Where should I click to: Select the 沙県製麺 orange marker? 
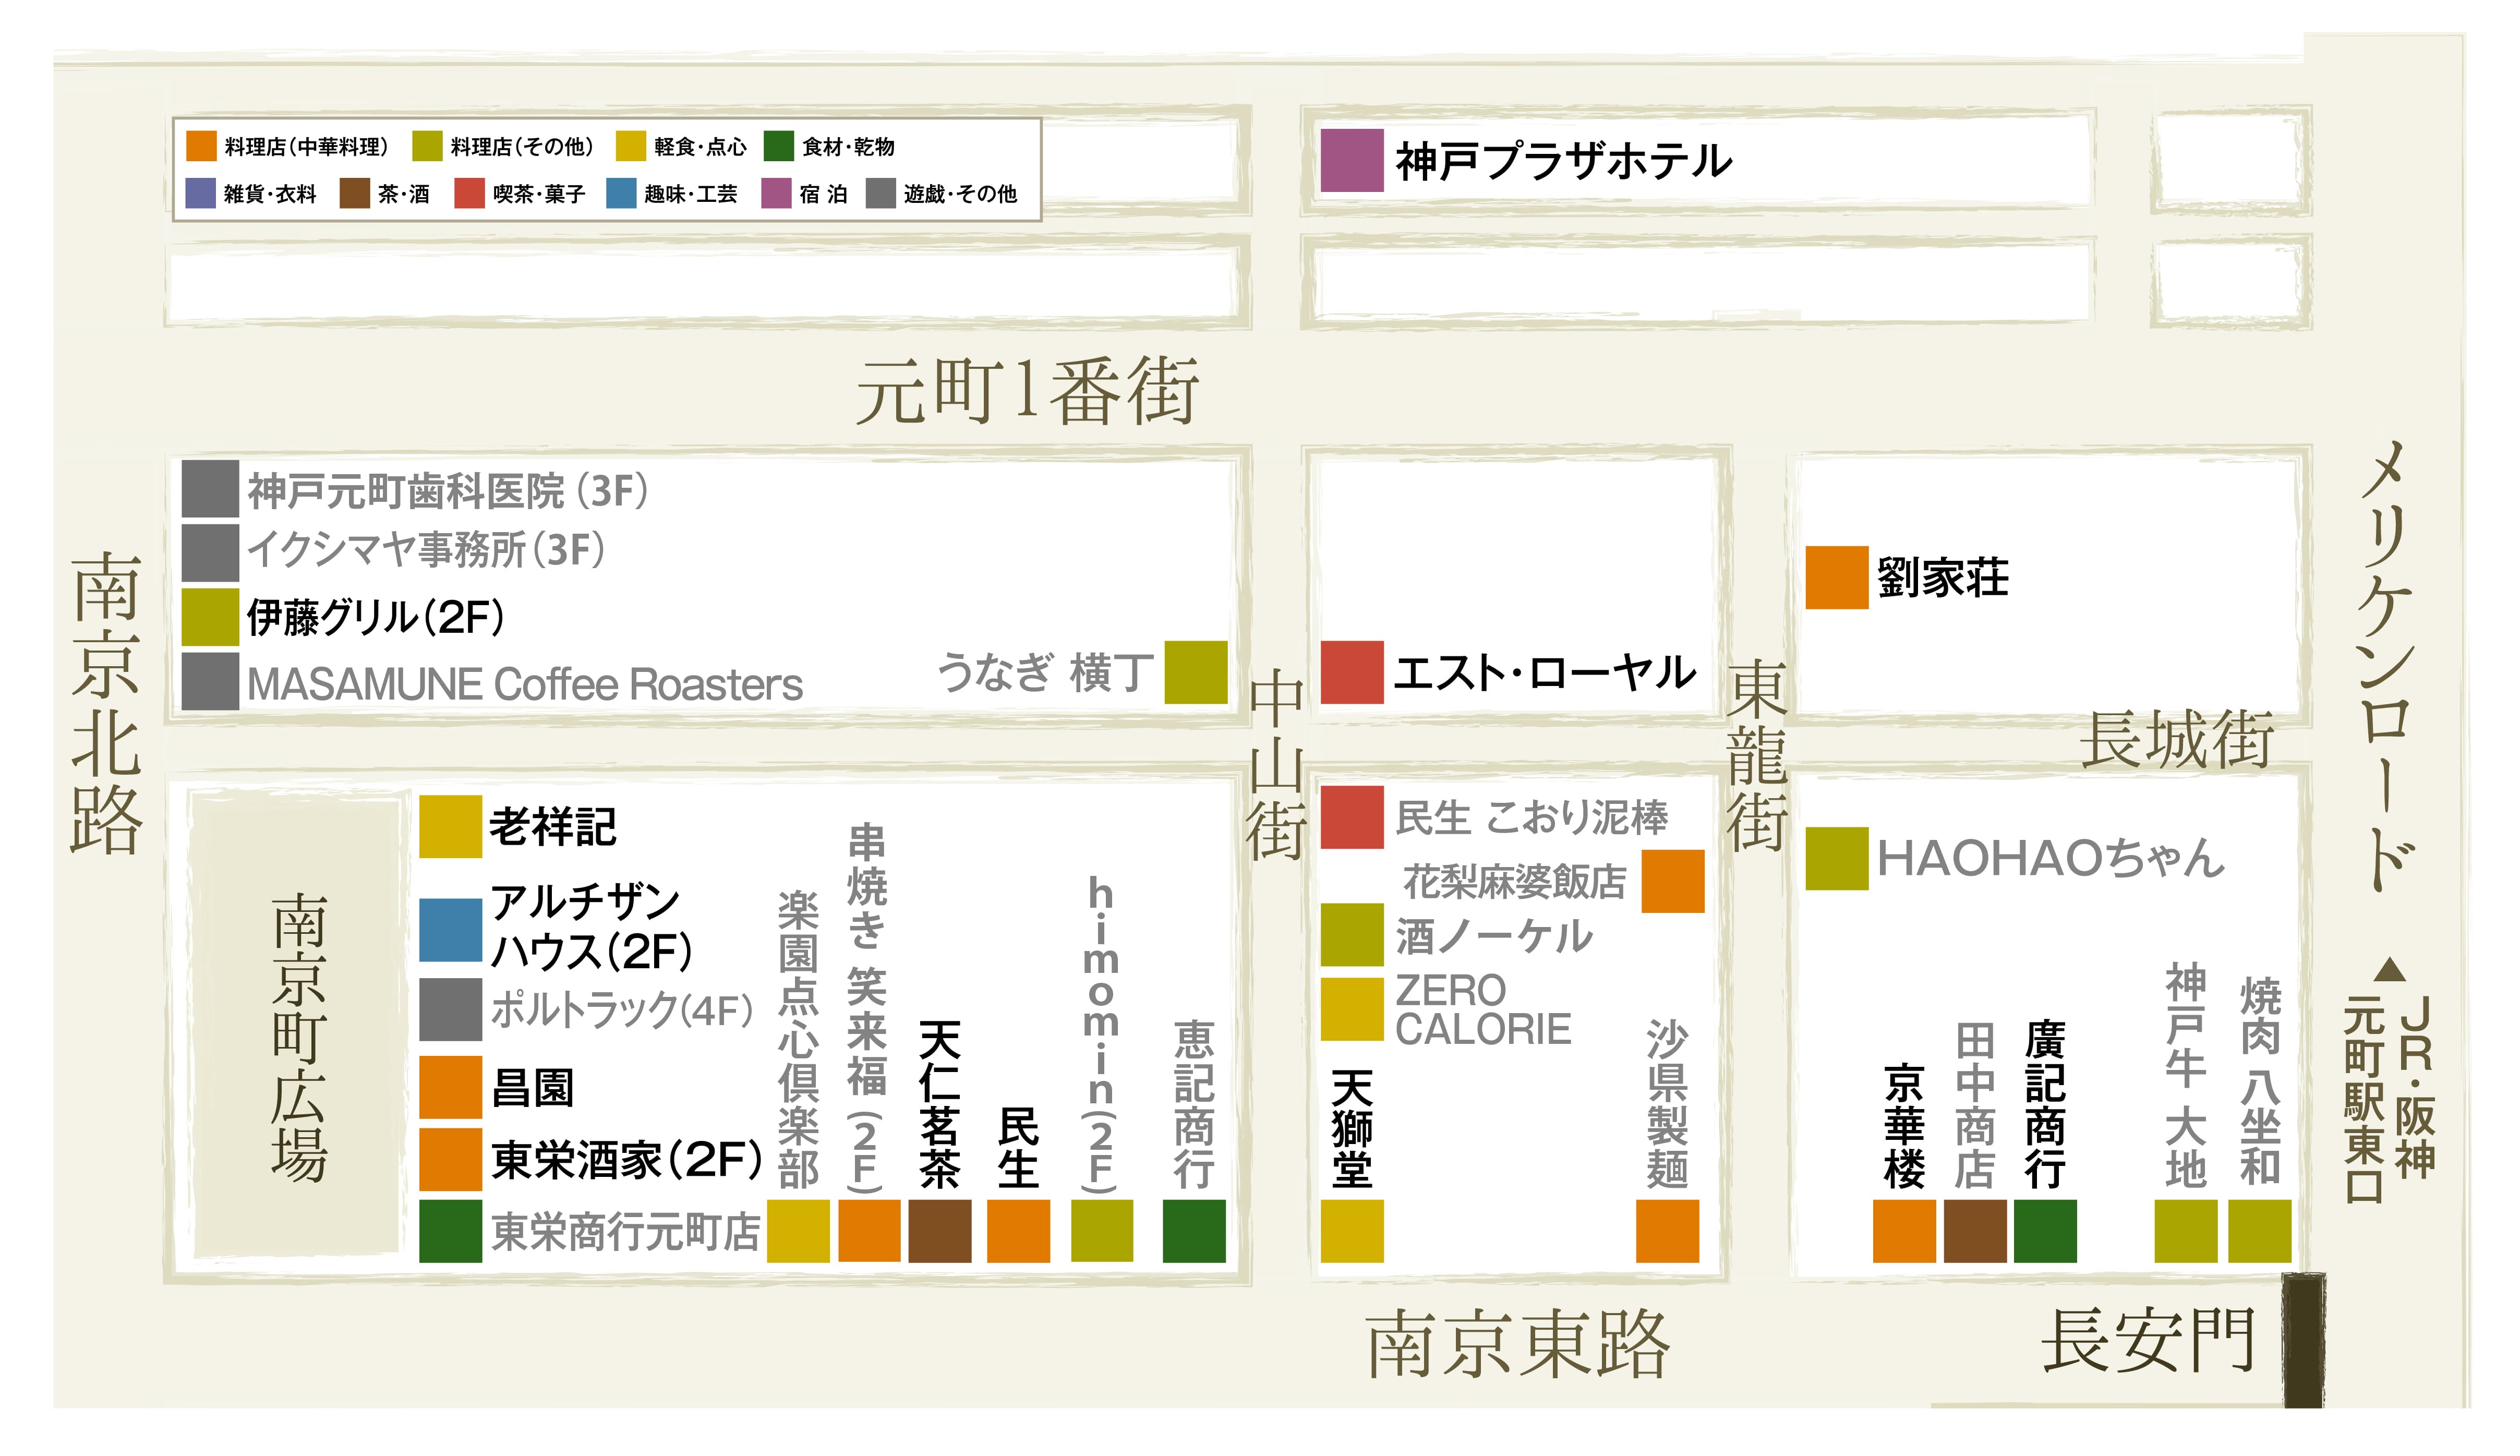pos(1667,1231)
